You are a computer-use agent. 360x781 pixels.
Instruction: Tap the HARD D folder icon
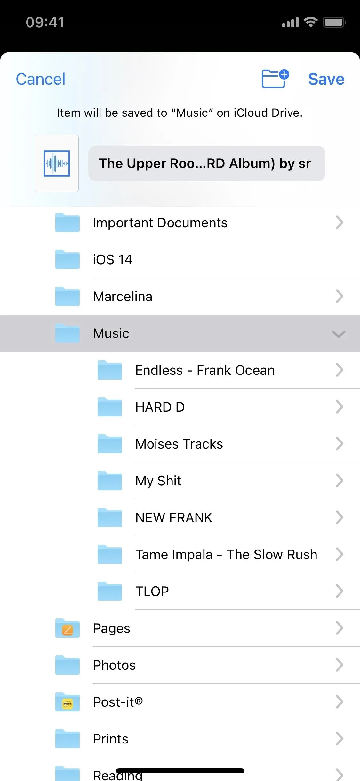tap(110, 407)
